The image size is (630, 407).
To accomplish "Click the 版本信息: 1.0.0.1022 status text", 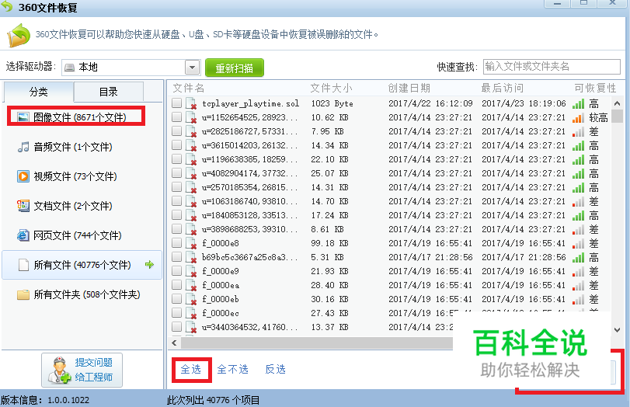I will tap(45, 400).
